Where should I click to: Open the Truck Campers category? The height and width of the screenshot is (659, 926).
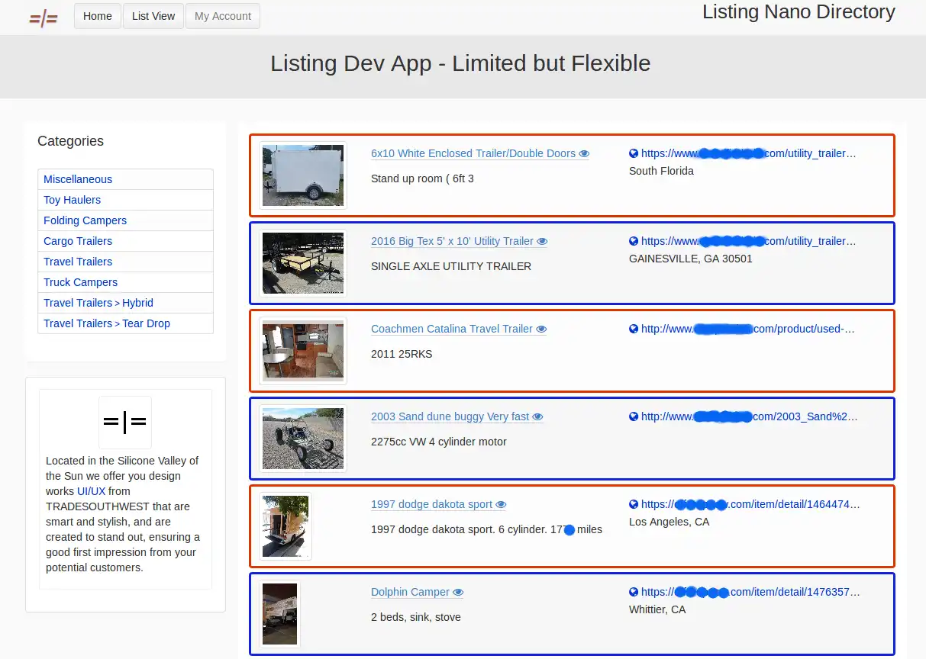click(x=81, y=282)
